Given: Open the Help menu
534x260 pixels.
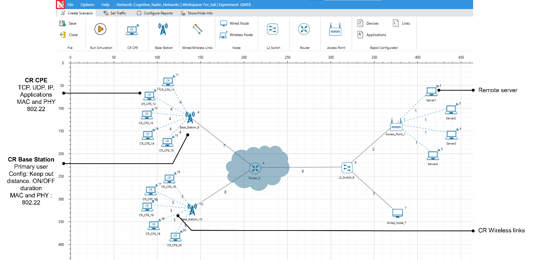Looking at the screenshot, I should pos(106,5).
